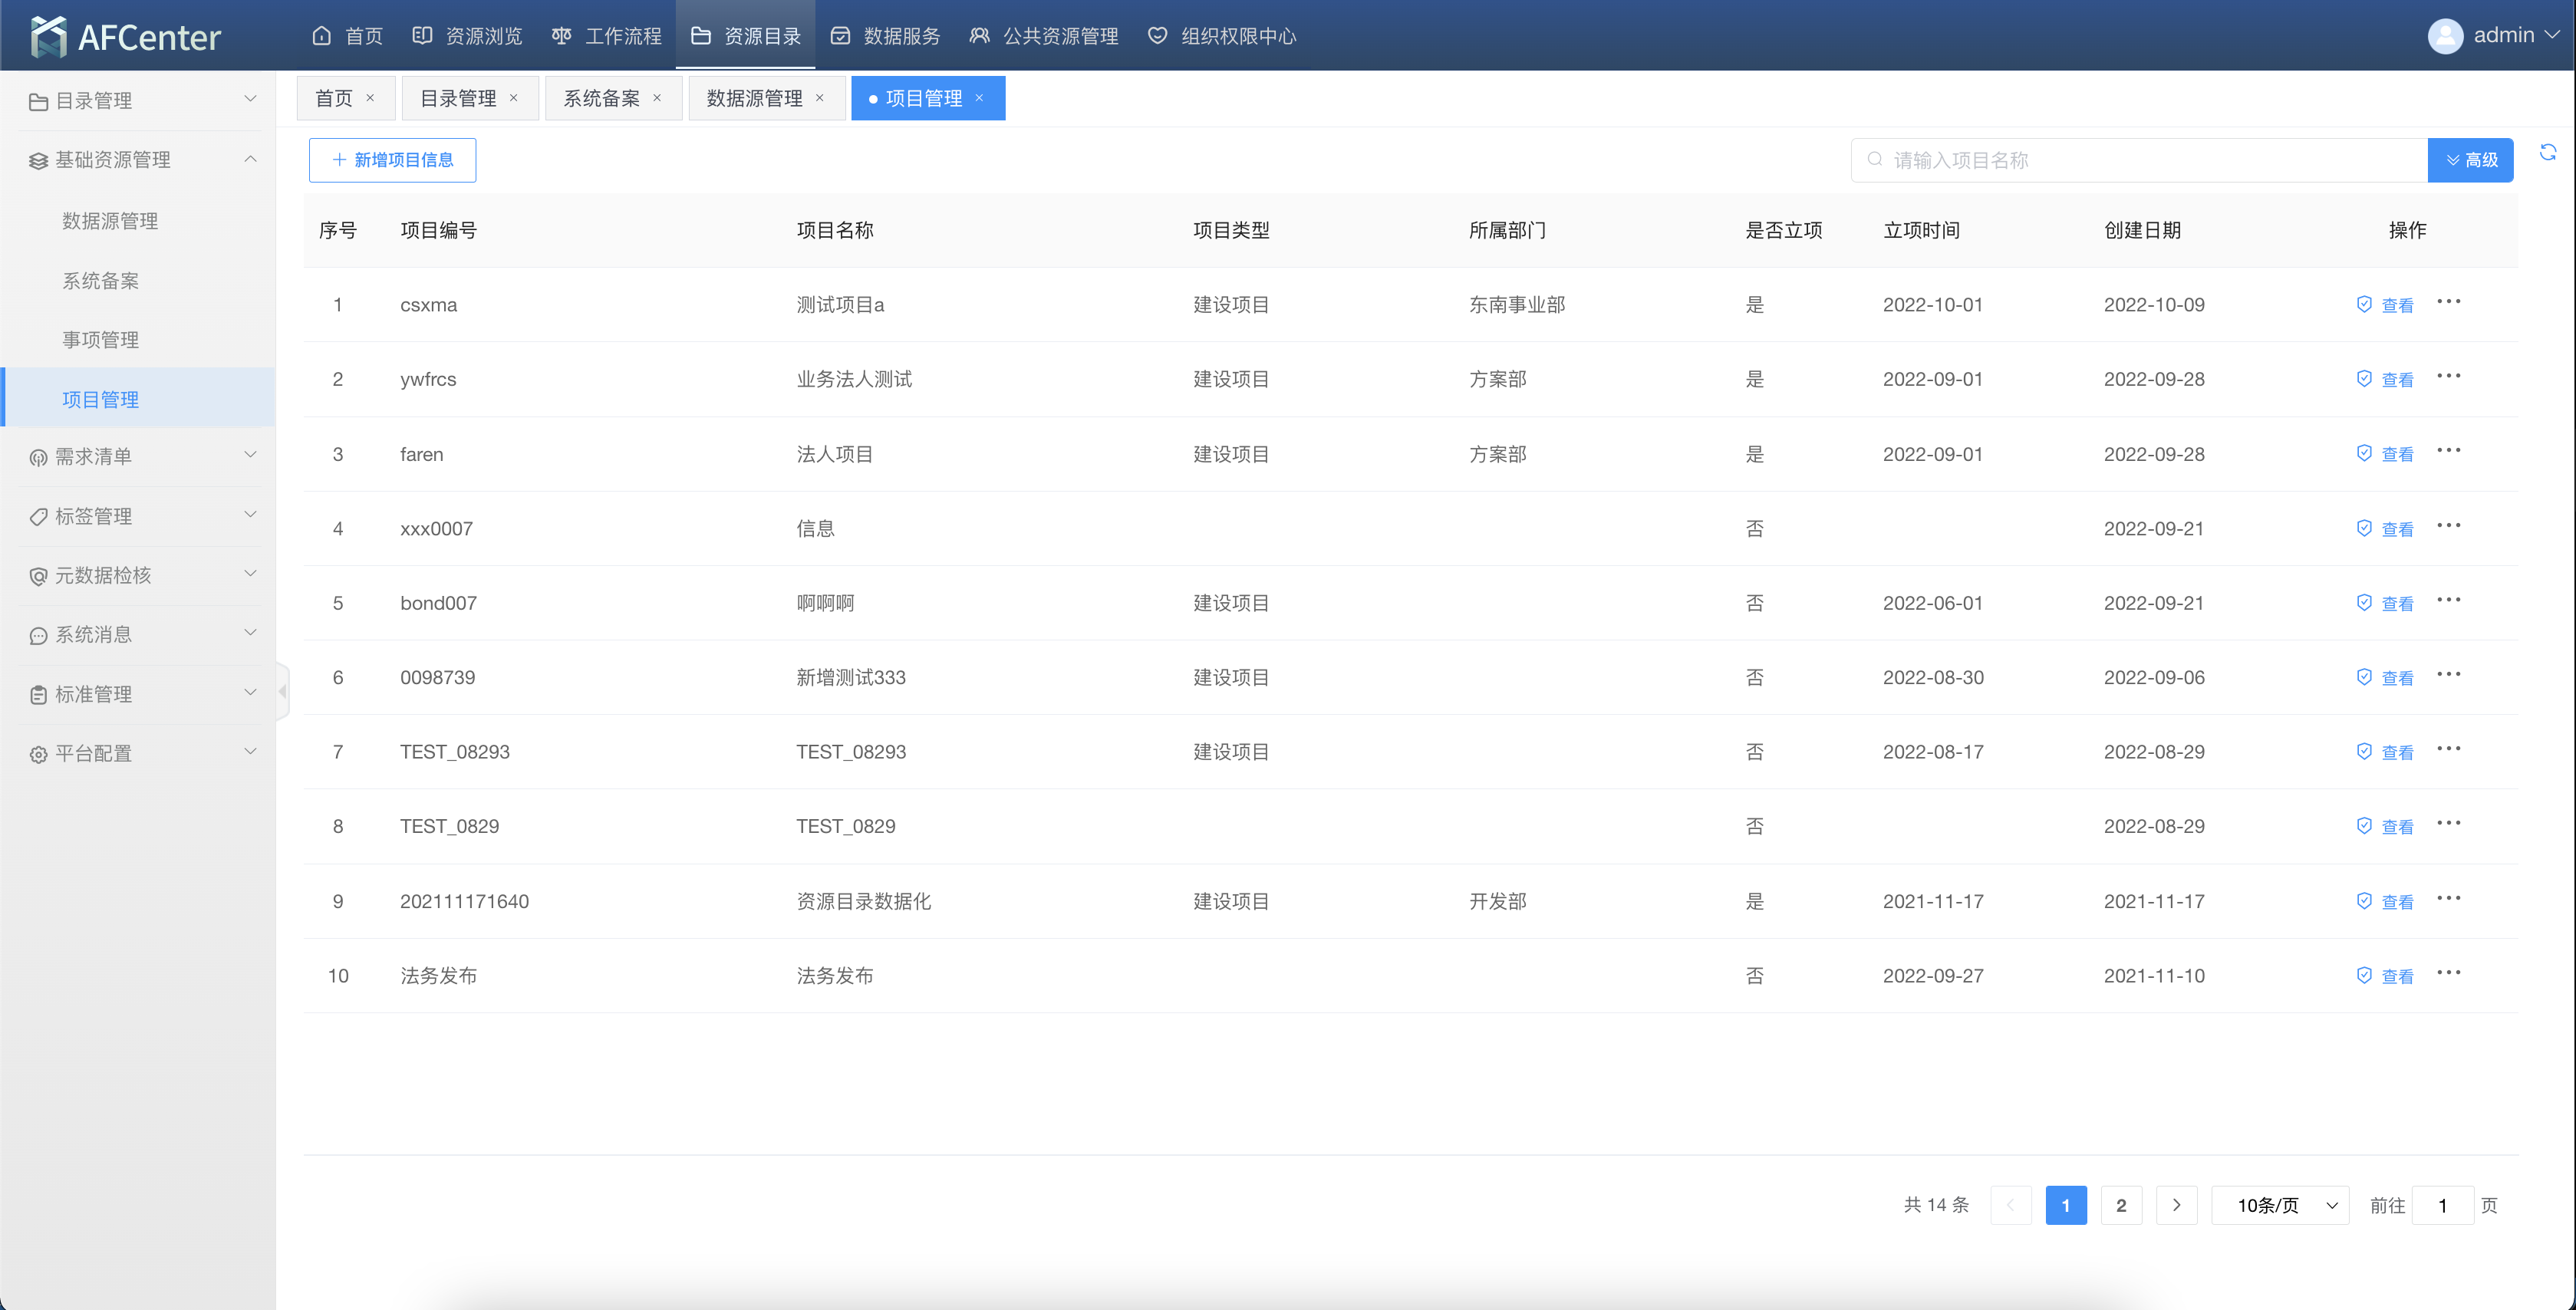Collapse 基础资源管理 sidebar menu
The image size is (2576, 1310).
(140, 160)
